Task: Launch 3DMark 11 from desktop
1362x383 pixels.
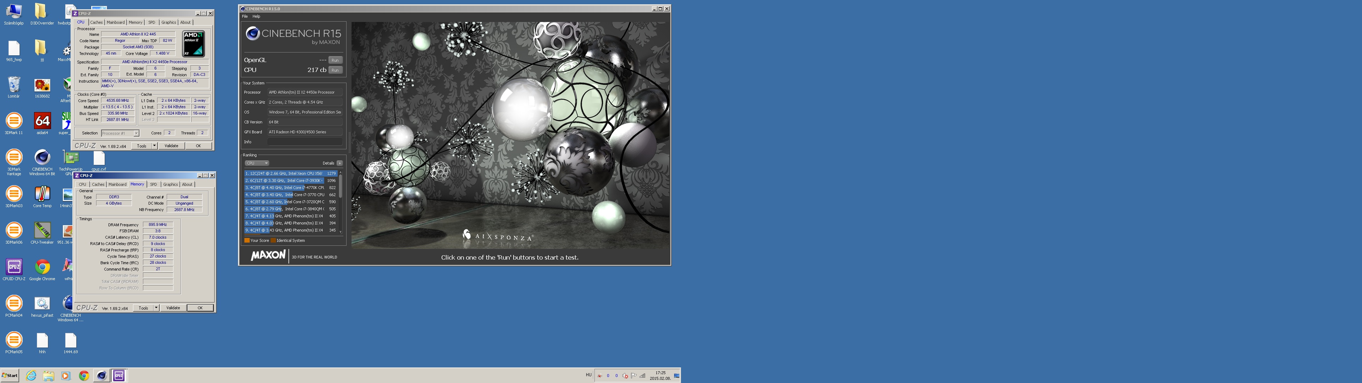Action: point(14,124)
